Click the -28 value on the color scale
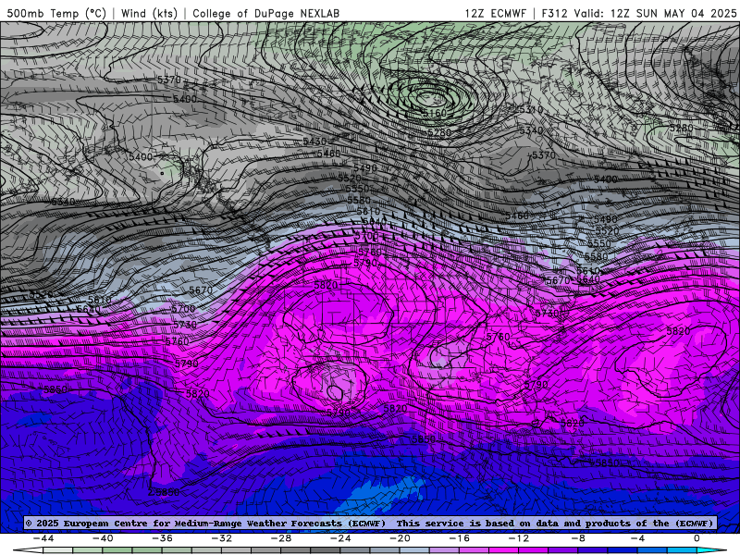Image resolution: width=740 pixels, height=555 pixels. coord(281,538)
